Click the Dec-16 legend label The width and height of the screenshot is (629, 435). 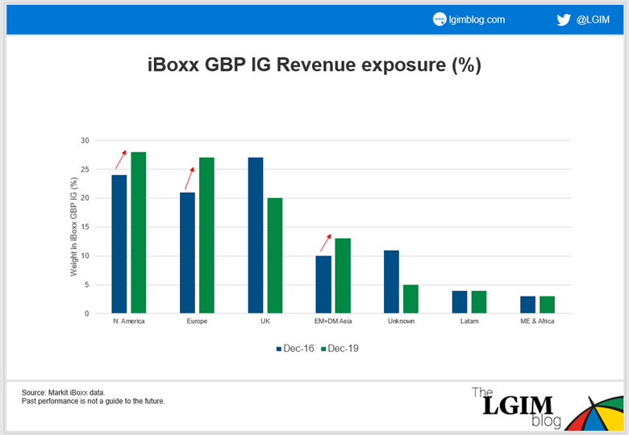tap(298, 349)
